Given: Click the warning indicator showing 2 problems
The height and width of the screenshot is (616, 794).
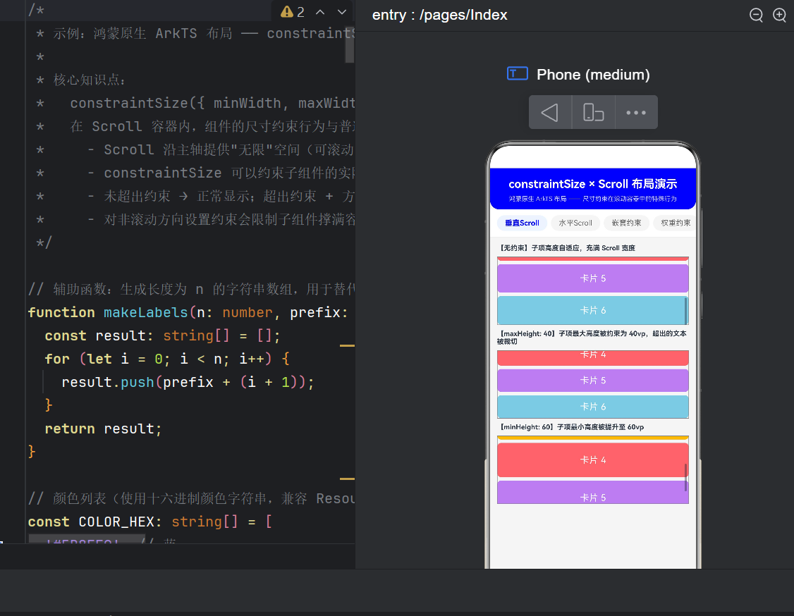Looking at the screenshot, I should tap(293, 12).
